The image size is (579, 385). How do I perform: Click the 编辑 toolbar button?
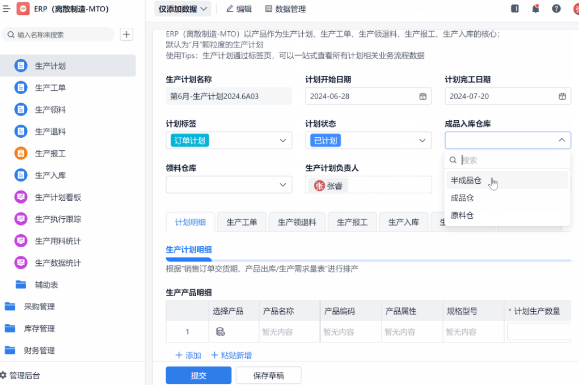tap(239, 9)
